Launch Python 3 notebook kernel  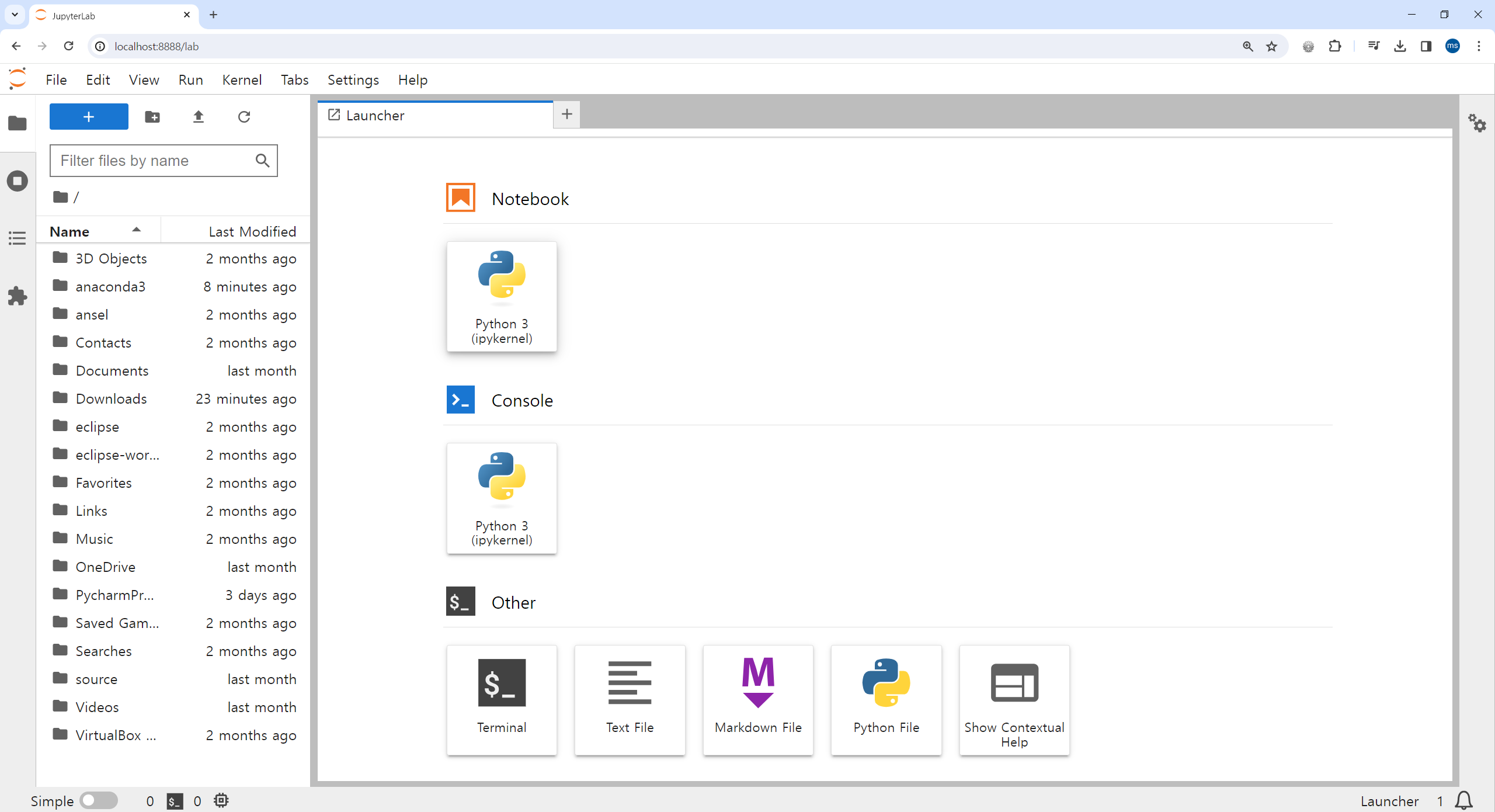[x=502, y=296]
